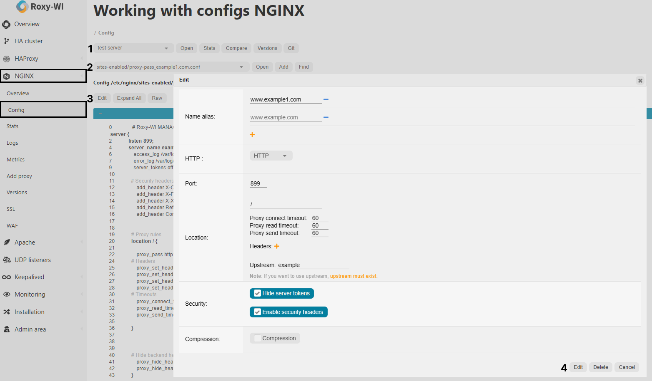Enable the Compression checkbox
652x381 pixels.
click(257, 338)
